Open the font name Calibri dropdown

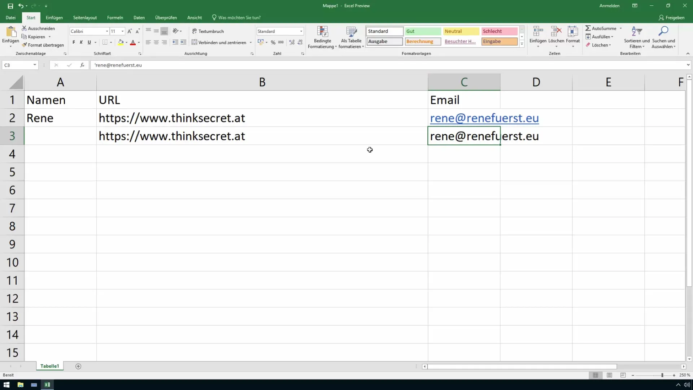(x=107, y=31)
